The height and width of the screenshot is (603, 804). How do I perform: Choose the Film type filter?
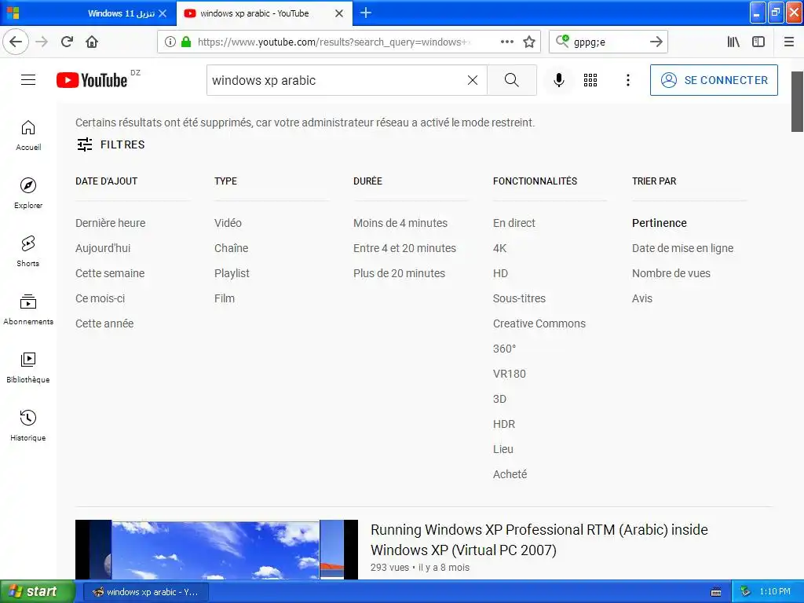(x=224, y=298)
